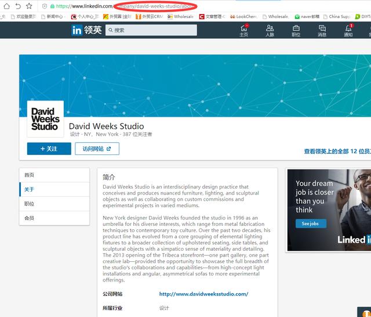Click the 所属行业 label

[x=112, y=308]
